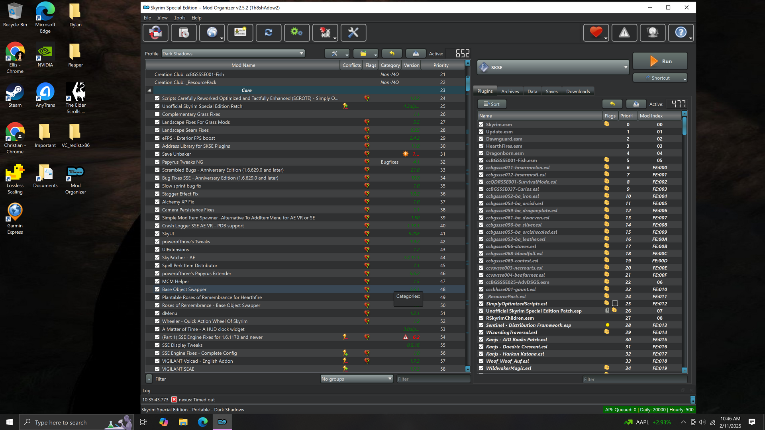Image resolution: width=765 pixels, height=430 pixels.
Task: Switch to the Data tab
Action: (x=532, y=92)
